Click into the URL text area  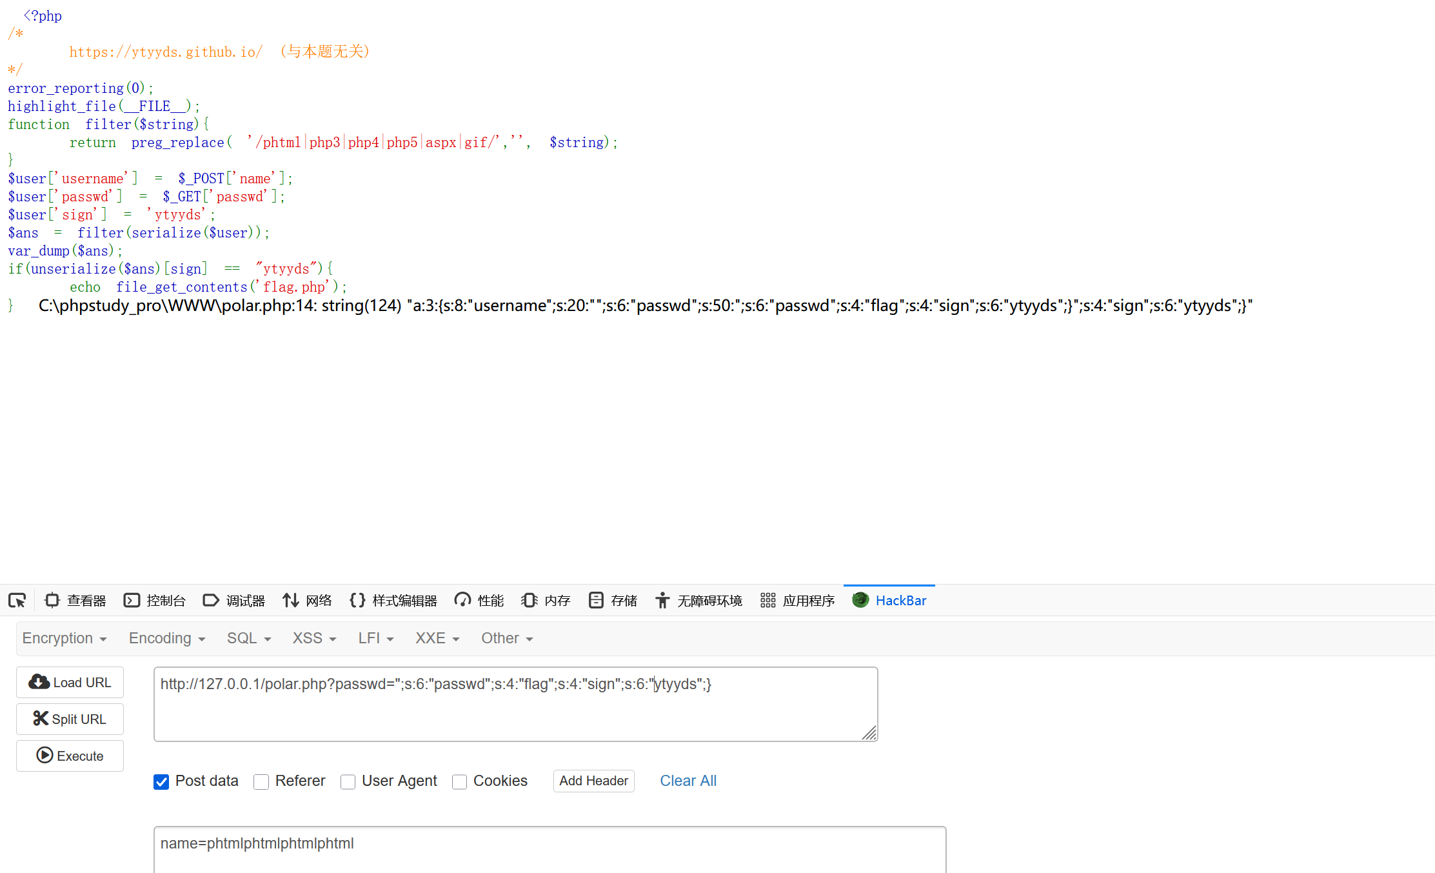coord(515,710)
